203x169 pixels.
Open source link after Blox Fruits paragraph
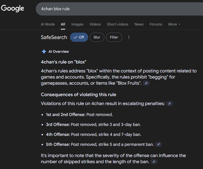click(x=146, y=83)
